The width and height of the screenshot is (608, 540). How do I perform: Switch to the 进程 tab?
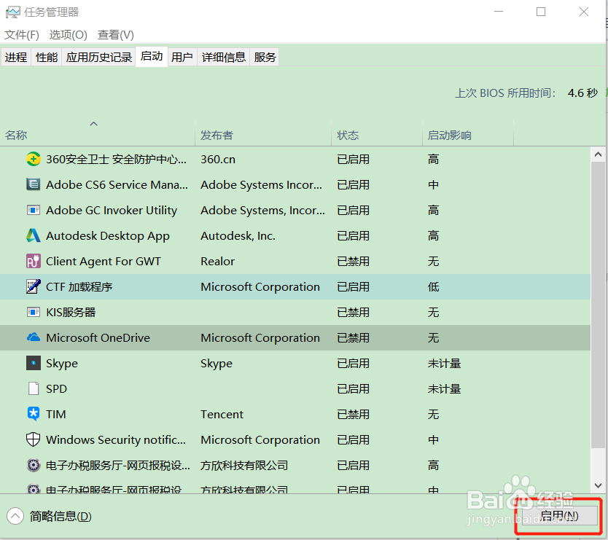[16, 58]
